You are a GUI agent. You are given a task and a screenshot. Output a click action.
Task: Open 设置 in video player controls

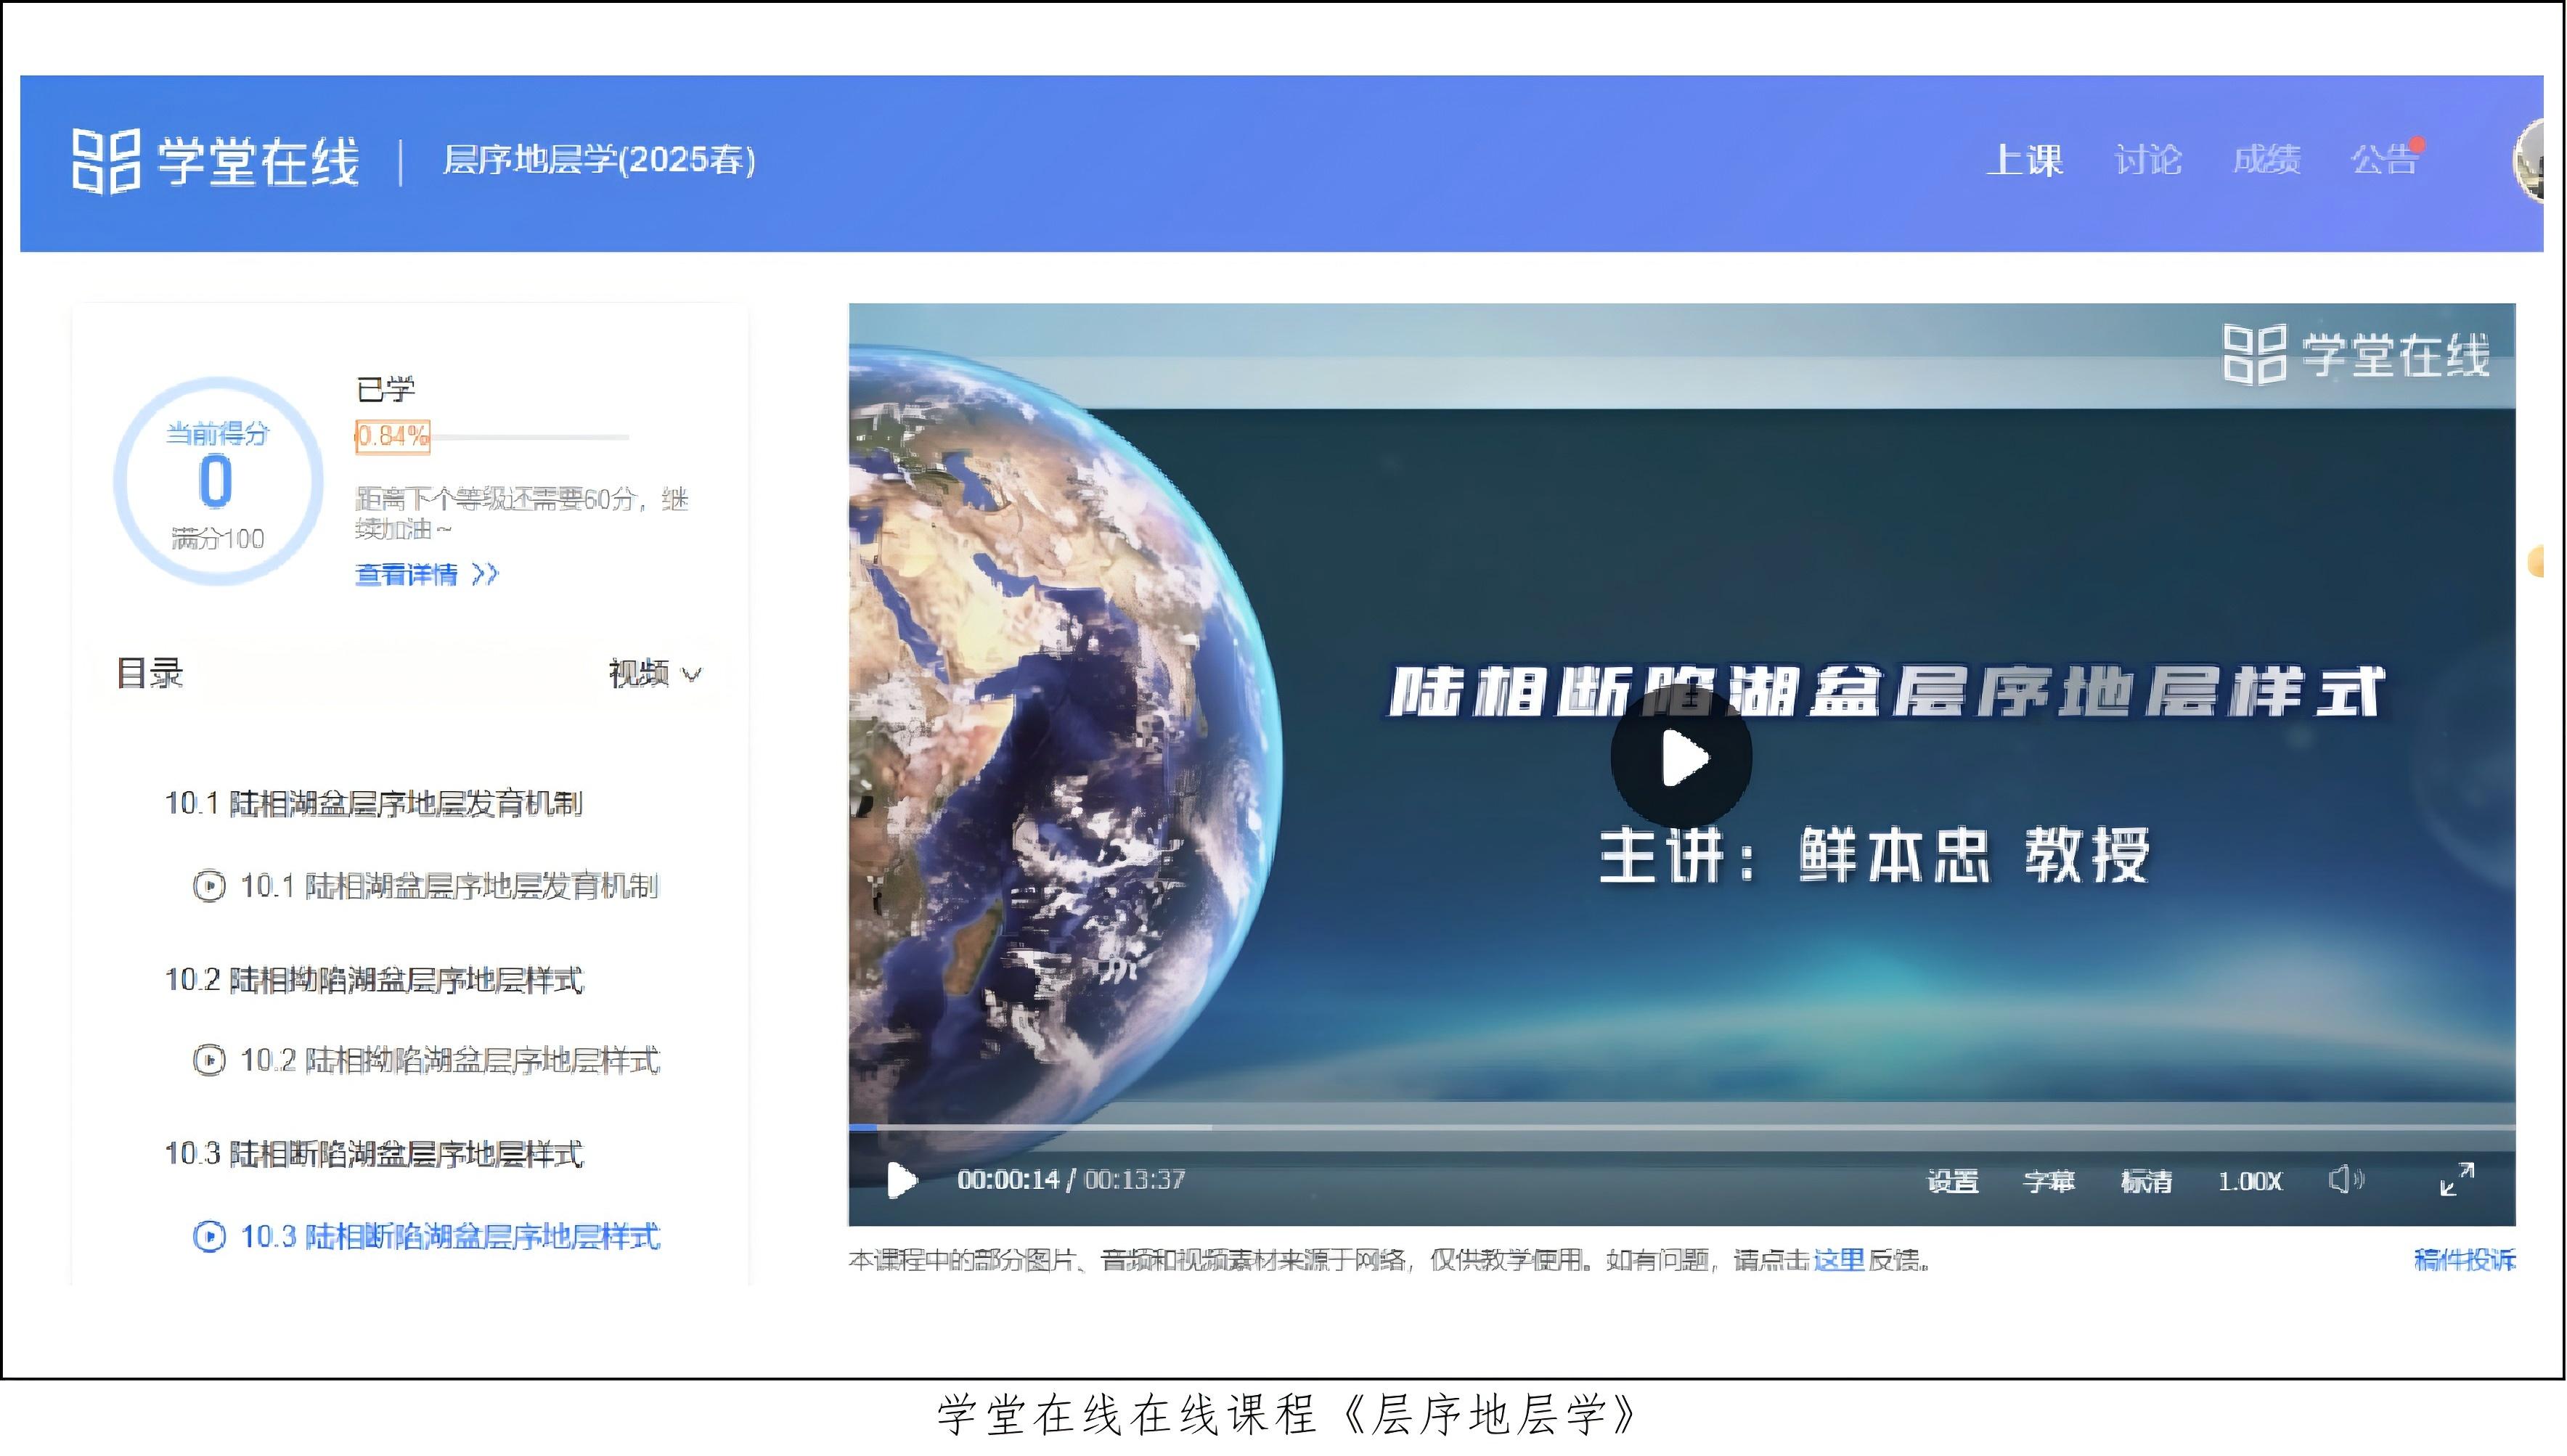tap(1952, 1181)
